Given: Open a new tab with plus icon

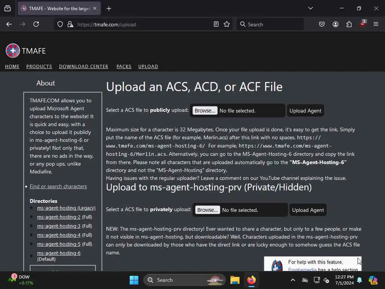Looking at the screenshot, I should (109, 9).
